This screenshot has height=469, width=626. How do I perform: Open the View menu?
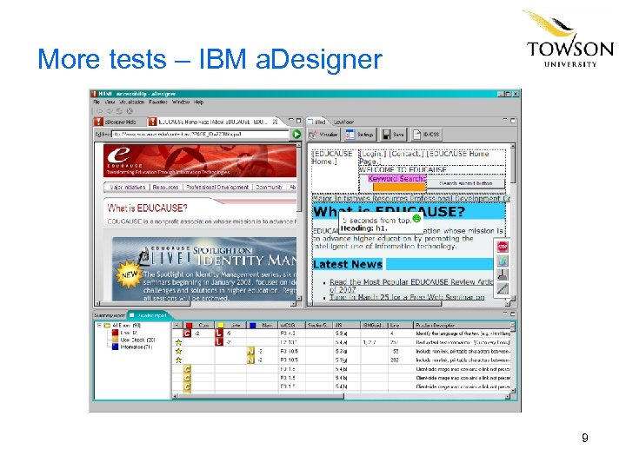[109, 102]
